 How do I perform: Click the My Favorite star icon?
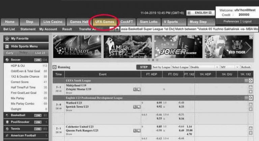tap(7, 39)
